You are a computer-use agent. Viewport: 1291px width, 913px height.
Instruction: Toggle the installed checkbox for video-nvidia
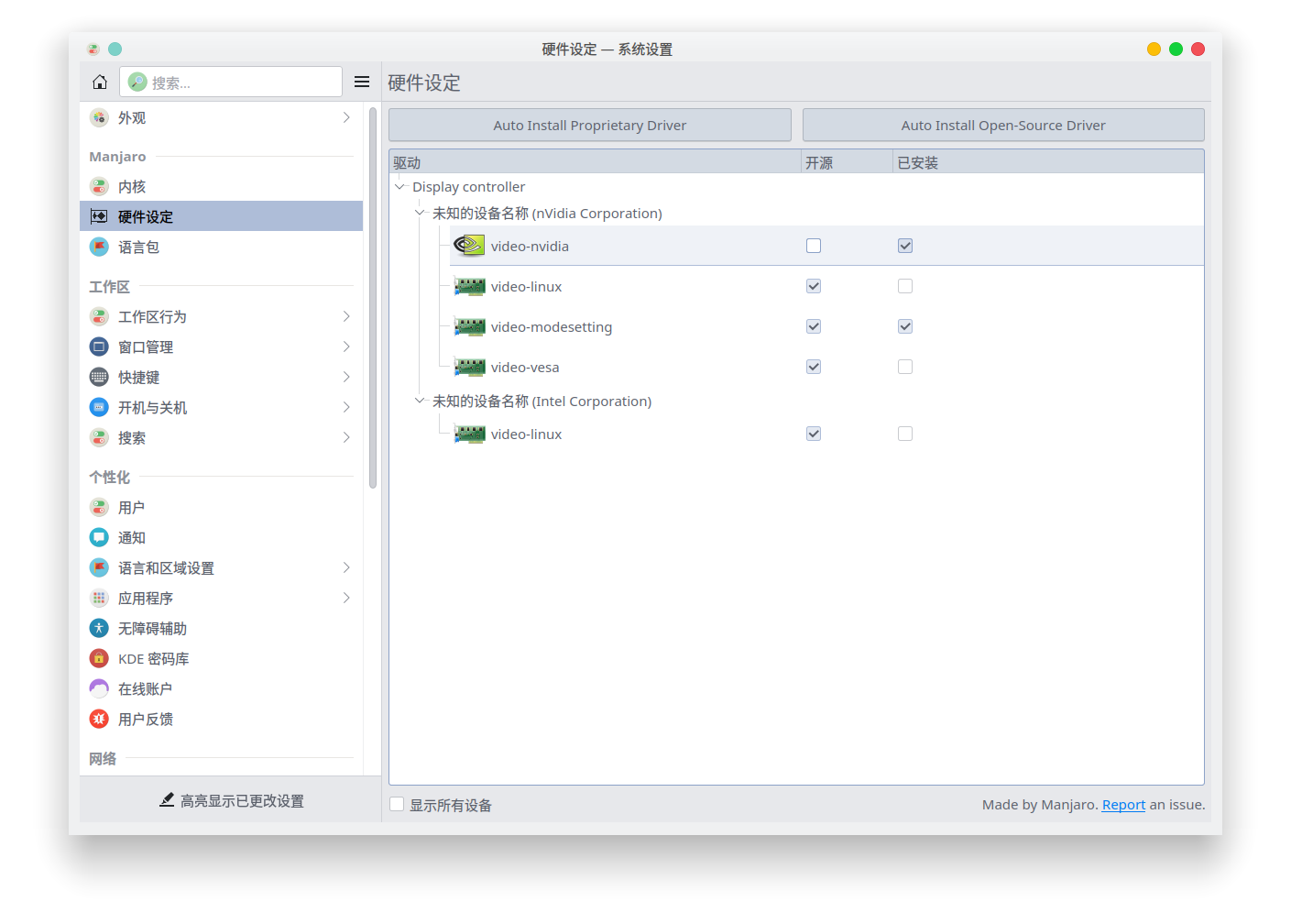(x=905, y=246)
